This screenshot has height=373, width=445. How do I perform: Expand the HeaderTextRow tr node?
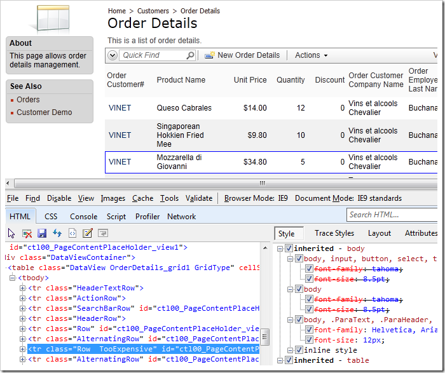22,288
